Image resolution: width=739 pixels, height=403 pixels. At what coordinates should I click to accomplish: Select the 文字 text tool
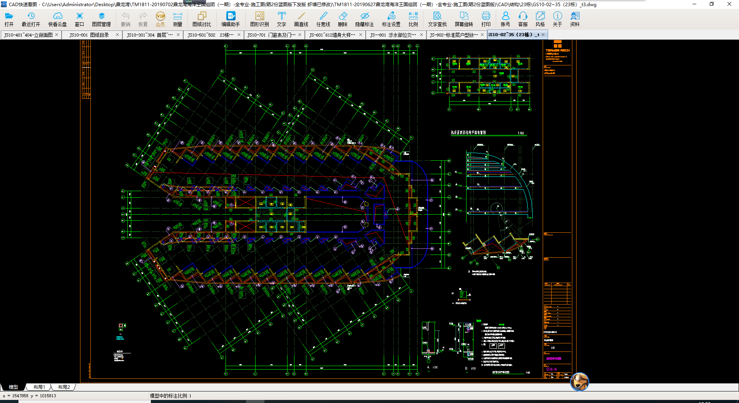(x=281, y=19)
